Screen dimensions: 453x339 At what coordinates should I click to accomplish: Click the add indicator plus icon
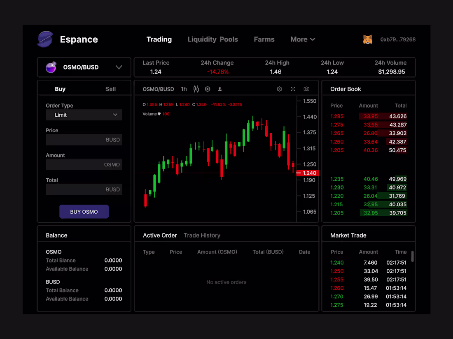(x=208, y=89)
